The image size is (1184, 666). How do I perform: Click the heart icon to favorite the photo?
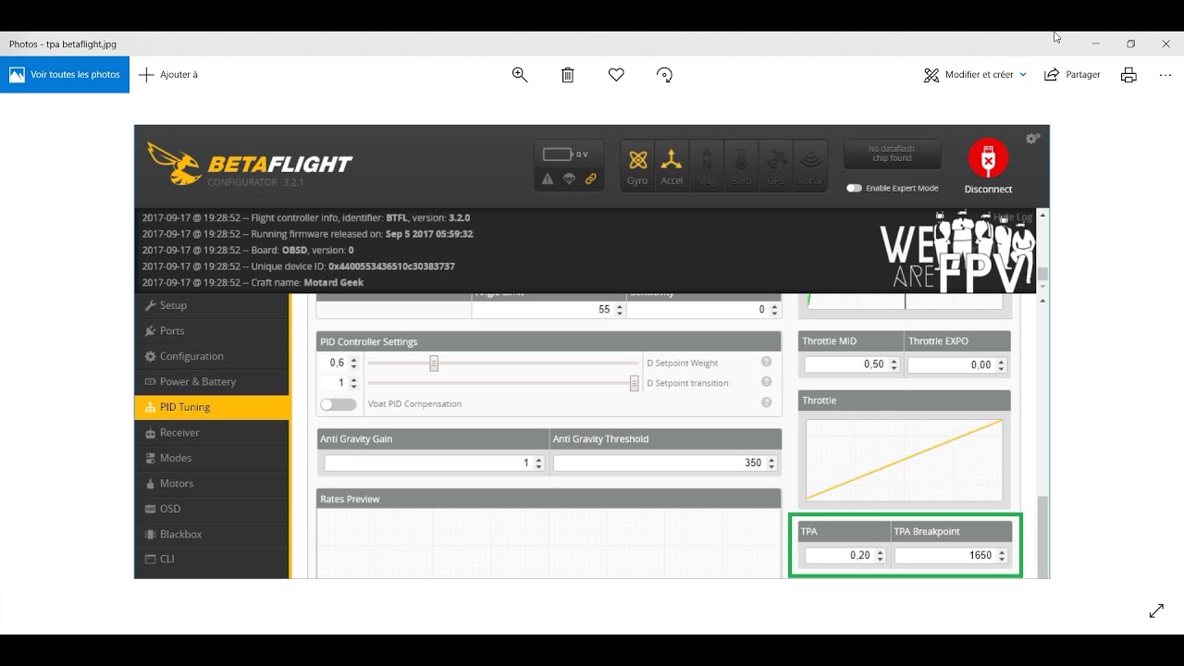coord(616,75)
